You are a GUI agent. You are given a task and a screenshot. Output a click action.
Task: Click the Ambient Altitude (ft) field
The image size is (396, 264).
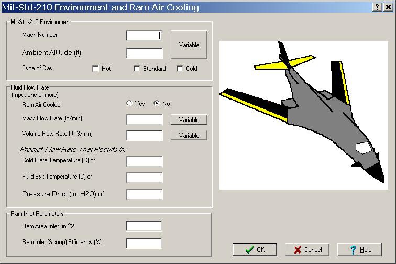click(144, 53)
